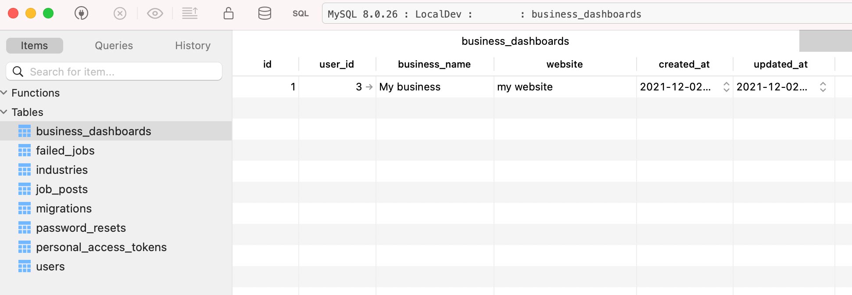This screenshot has width=852, height=295.
Task: Click the business_dashboards tab title
Action: pos(515,41)
